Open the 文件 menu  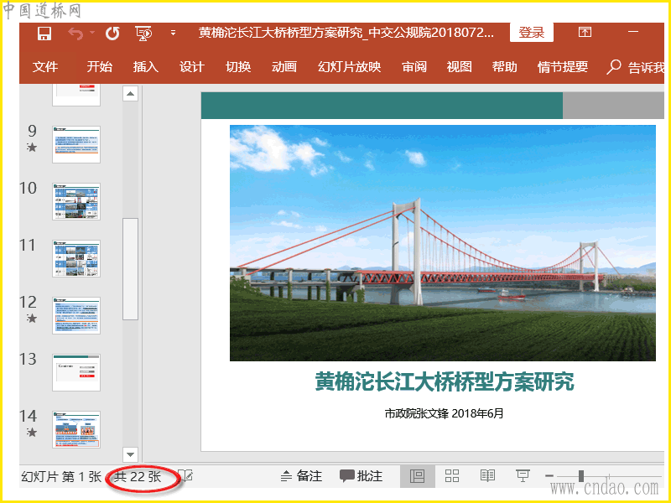[45, 67]
